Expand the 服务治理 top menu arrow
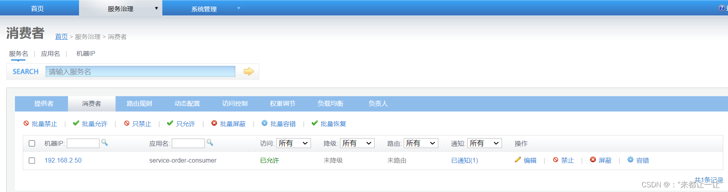 [x=156, y=8]
